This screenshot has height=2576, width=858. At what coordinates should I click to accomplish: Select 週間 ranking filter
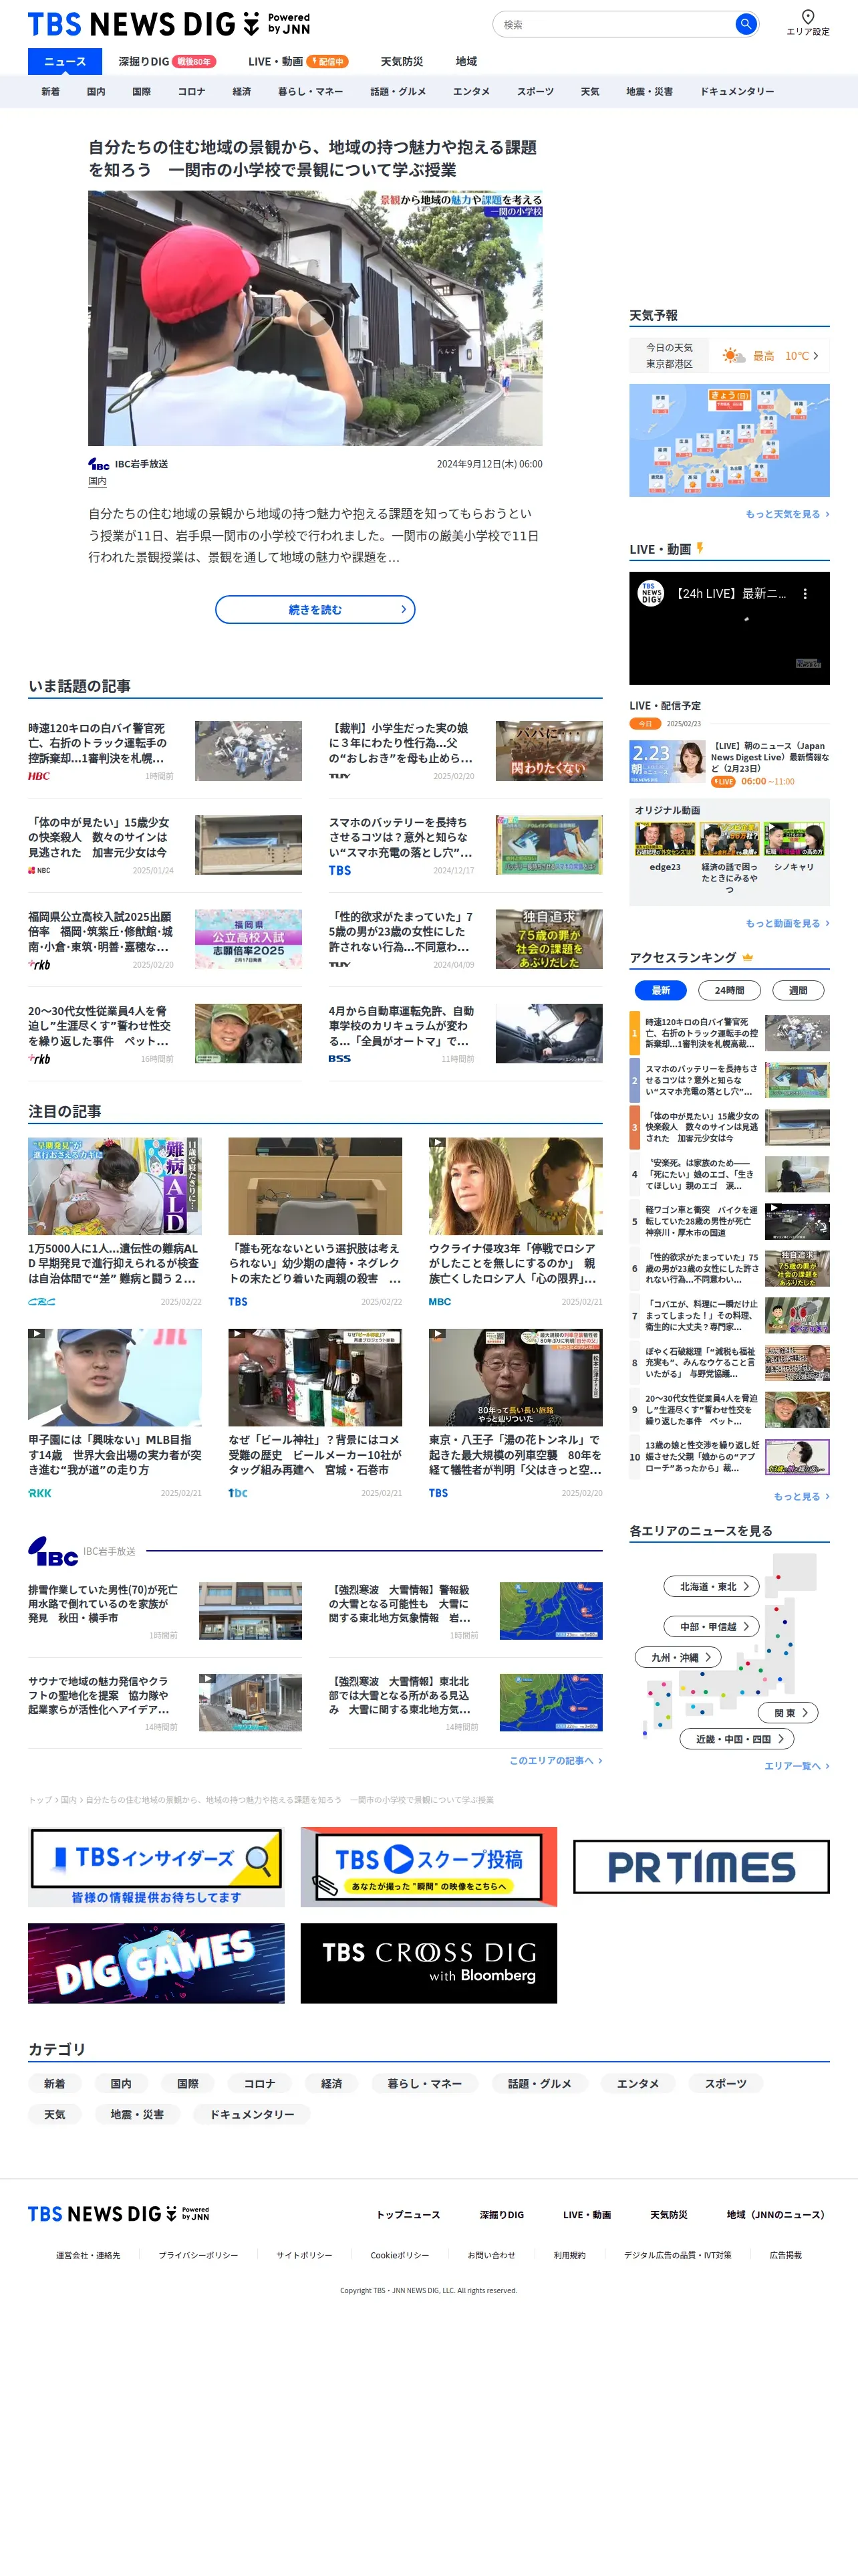pyautogui.click(x=798, y=990)
